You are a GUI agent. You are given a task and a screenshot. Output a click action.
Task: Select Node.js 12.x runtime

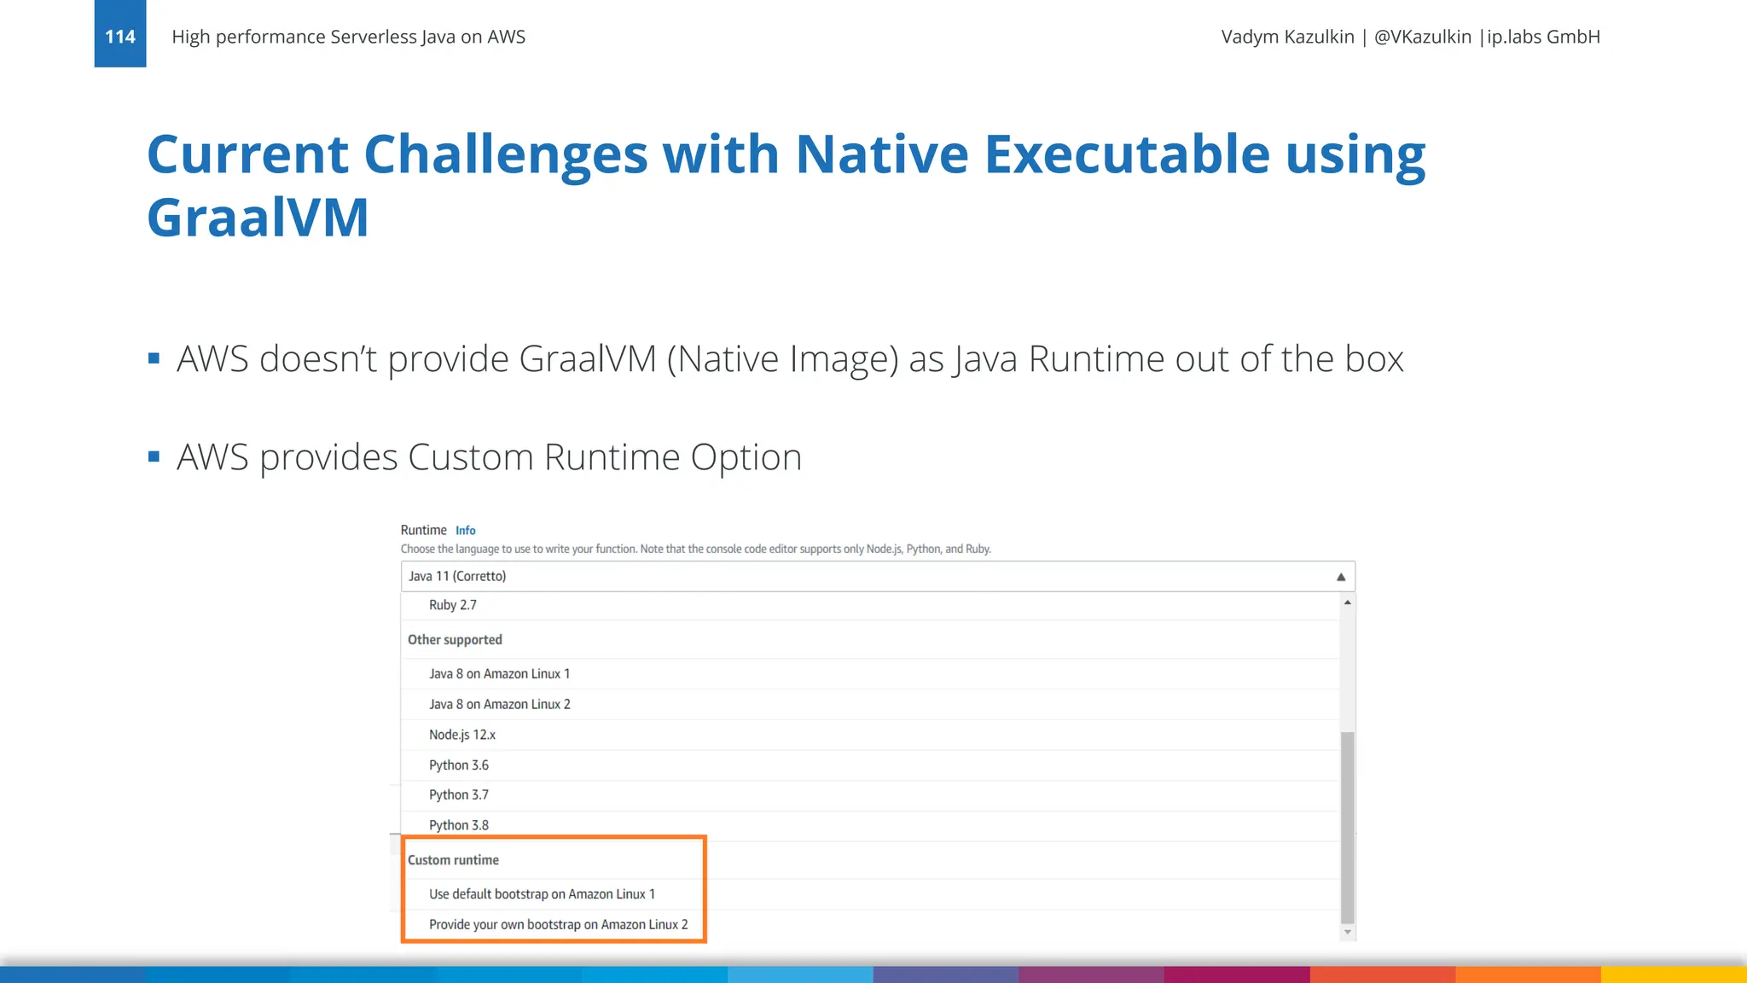pos(461,735)
